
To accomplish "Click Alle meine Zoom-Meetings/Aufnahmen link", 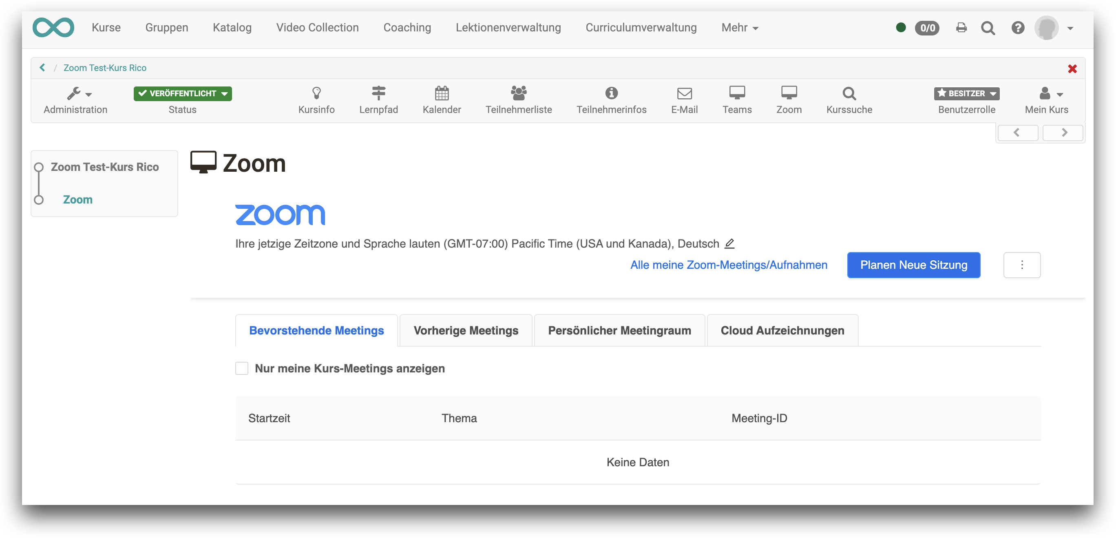I will pos(729,265).
